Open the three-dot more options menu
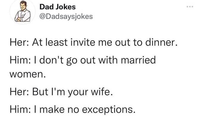 [x=190, y=7]
